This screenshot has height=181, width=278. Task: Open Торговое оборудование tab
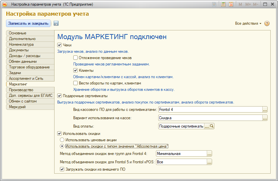click(30, 67)
